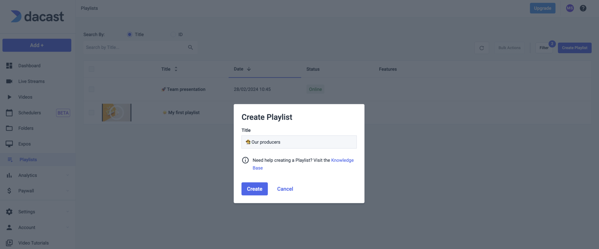This screenshot has height=249, width=599.
Task: Expand the Settings section chevron
Action: [x=68, y=212]
